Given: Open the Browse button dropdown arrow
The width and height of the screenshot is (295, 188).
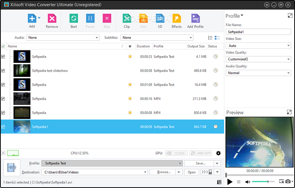Looking at the screenshot, I should tap(179, 172).
